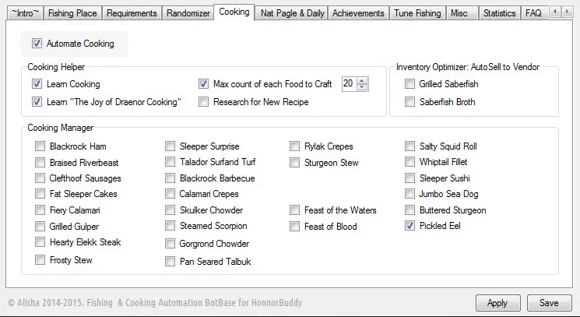The image size is (580, 317).
Task: Open the Nat Pagle & Daily tab
Action: click(292, 13)
